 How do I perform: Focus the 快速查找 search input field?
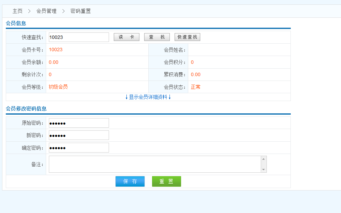79,37
